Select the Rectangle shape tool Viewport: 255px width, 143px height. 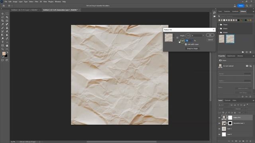(x=2, y=46)
